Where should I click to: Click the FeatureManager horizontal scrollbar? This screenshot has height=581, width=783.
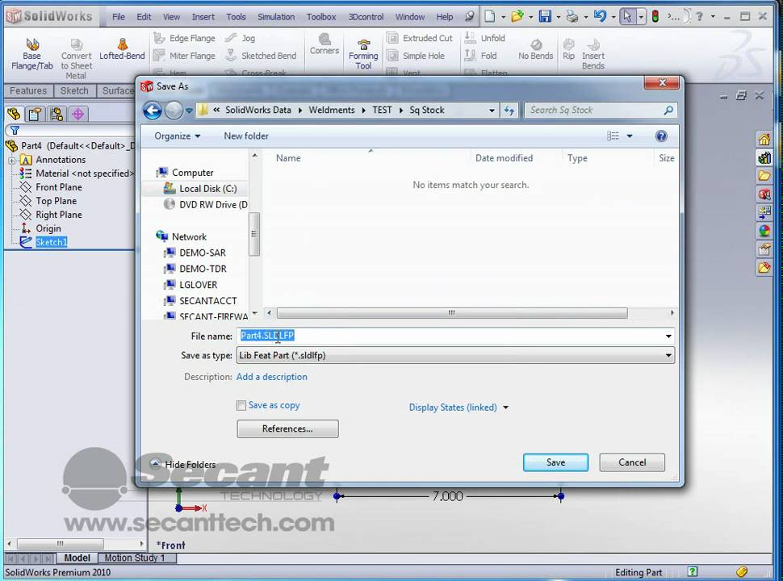(60, 543)
